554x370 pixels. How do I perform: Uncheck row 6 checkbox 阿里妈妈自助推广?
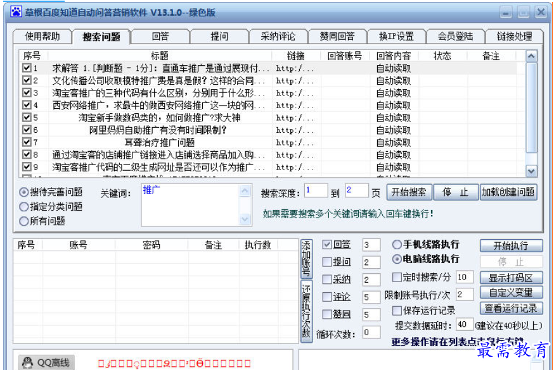pyautogui.click(x=27, y=129)
